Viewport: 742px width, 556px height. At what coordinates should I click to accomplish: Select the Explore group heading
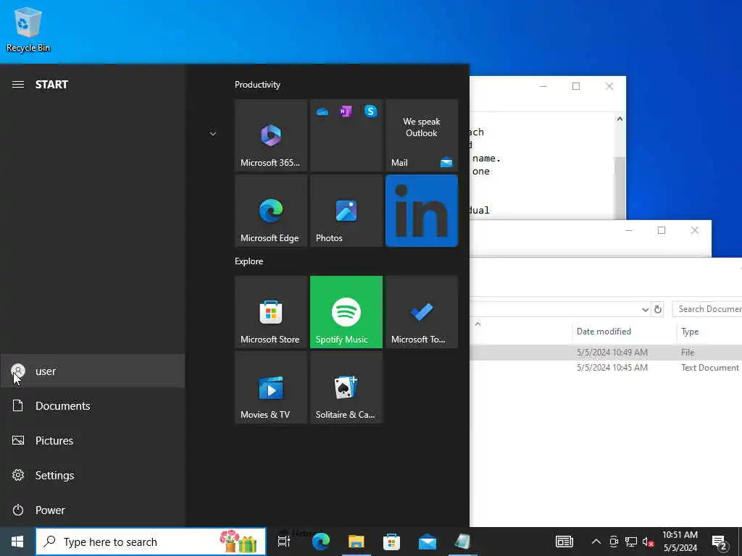pyautogui.click(x=249, y=261)
